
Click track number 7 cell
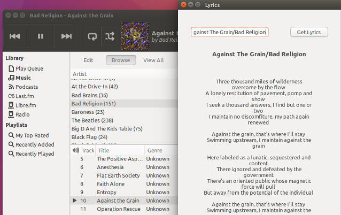click(82, 175)
